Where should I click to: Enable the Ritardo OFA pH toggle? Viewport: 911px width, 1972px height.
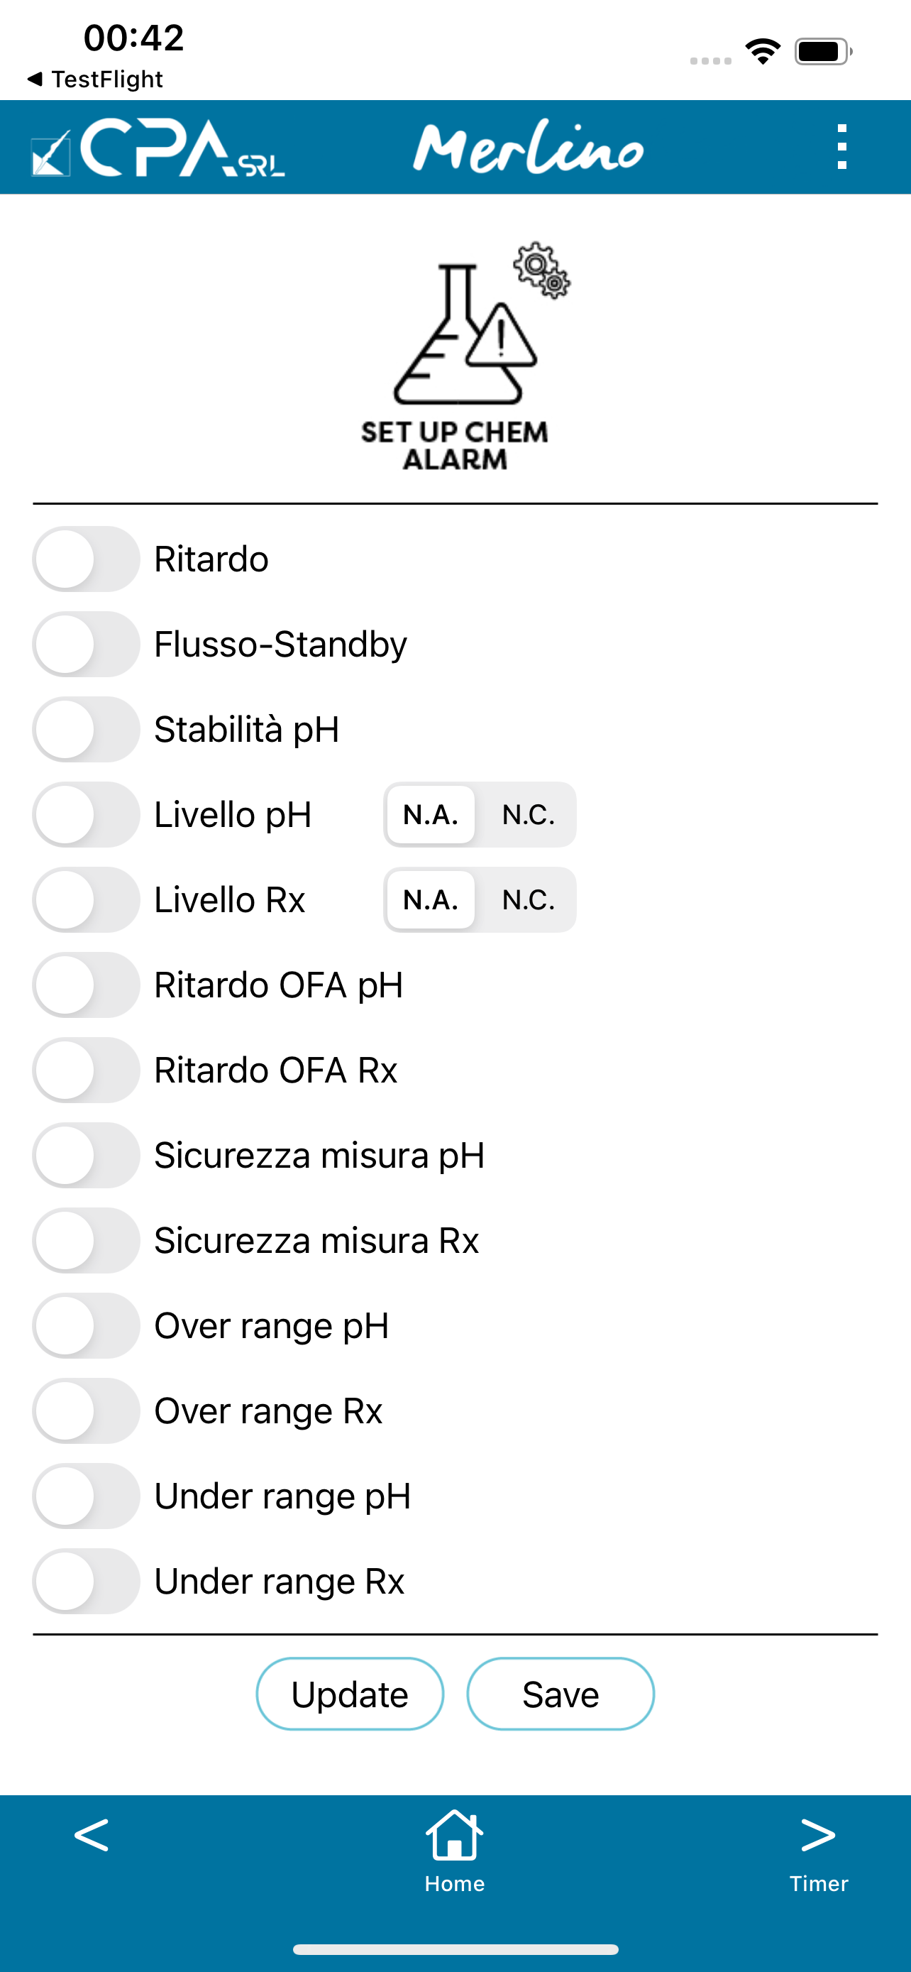87,985
